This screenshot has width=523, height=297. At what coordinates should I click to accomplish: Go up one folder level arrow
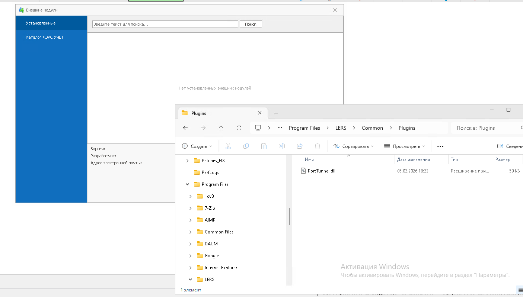221,128
